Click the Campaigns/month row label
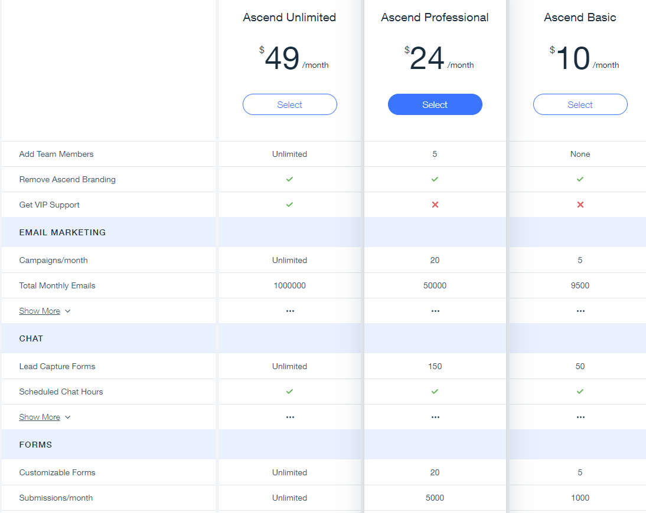 54,260
